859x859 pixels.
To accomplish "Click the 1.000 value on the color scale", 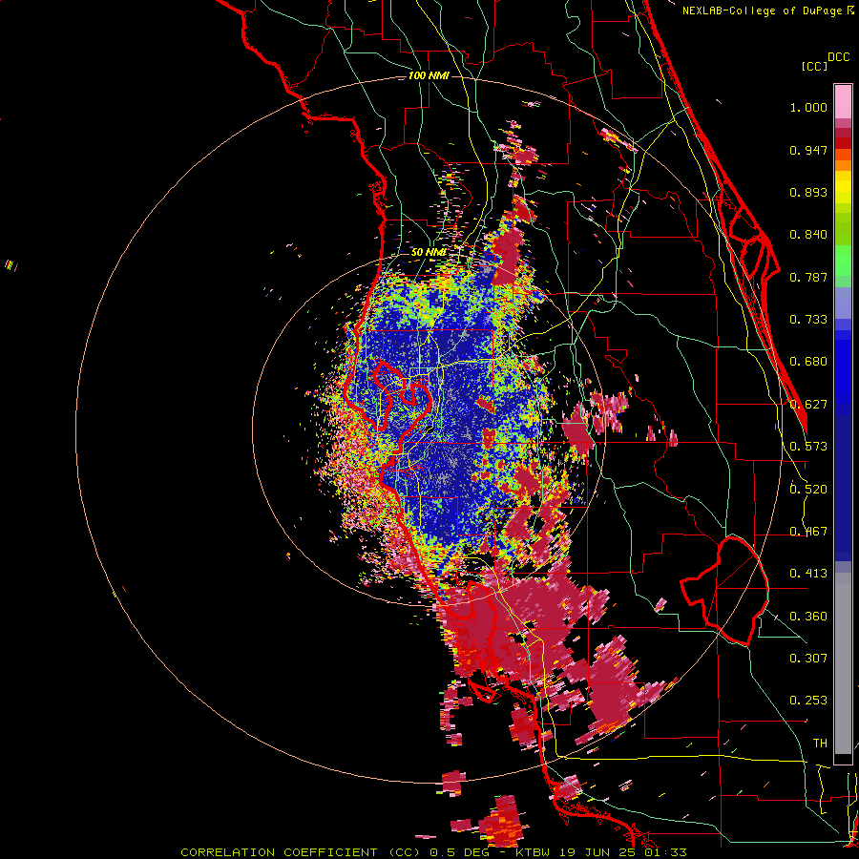I will pos(808,107).
